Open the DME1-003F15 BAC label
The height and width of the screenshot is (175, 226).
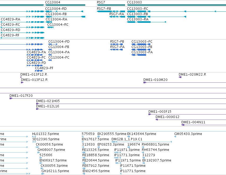point(160,112)
